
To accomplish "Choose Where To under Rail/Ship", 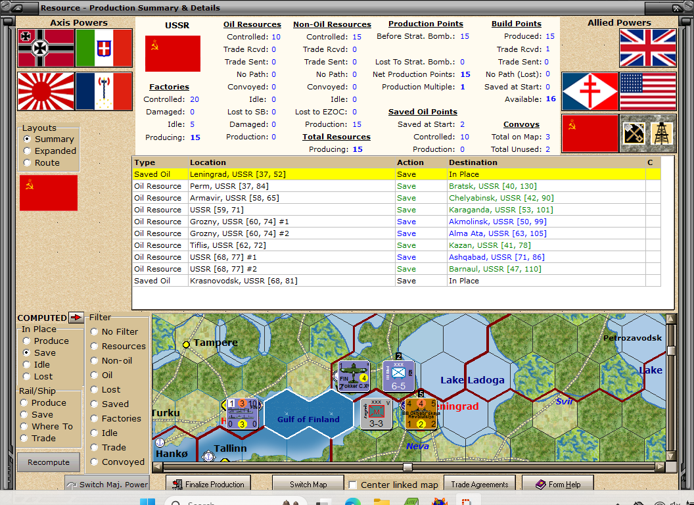I will (x=24, y=427).
